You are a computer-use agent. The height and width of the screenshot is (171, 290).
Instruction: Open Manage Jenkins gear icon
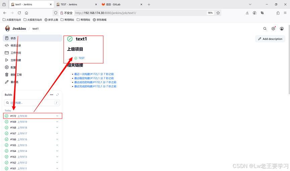click(x=273, y=29)
